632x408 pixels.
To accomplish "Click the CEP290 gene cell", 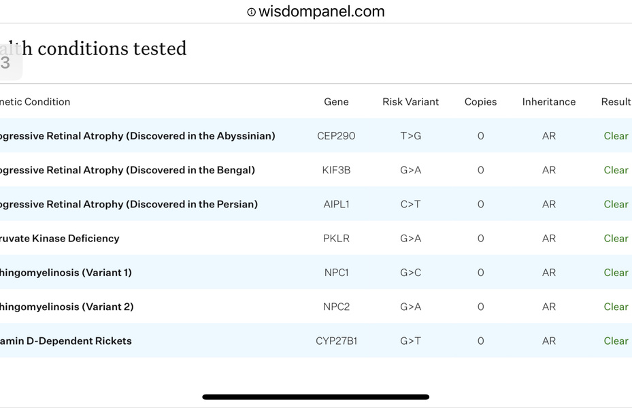I will (336, 136).
